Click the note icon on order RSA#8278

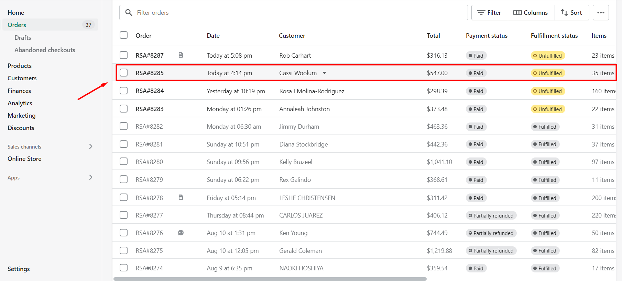(x=181, y=197)
